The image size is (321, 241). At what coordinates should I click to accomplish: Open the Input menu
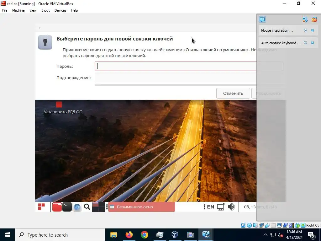(x=45, y=10)
